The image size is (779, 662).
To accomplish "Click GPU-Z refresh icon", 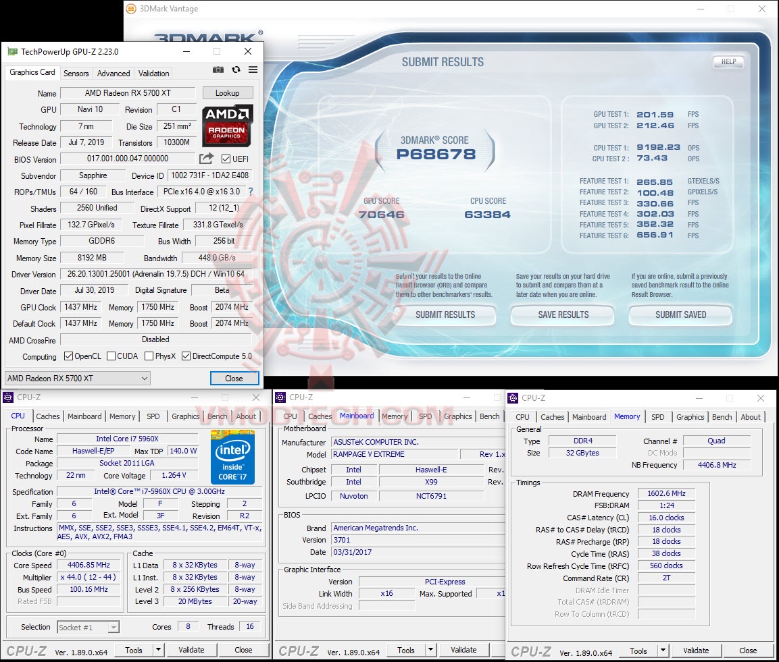I will [x=236, y=70].
